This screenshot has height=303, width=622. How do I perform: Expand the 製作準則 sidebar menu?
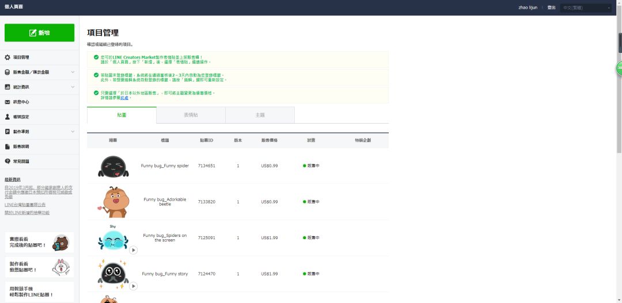(73, 132)
